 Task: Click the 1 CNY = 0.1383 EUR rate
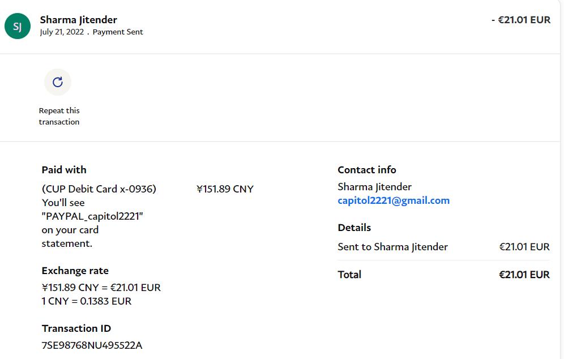click(87, 301)
